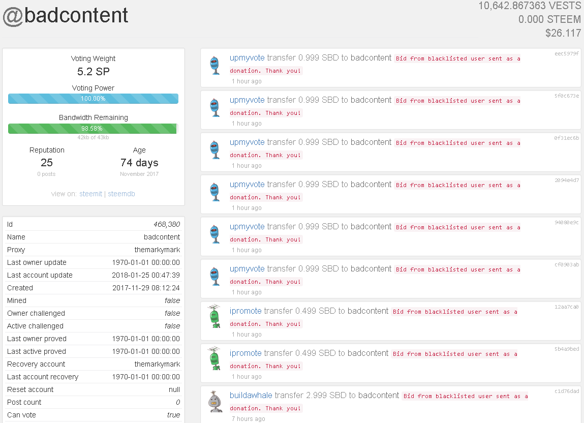Click the Id value 468,380
Screen dimensions: 584x423
pyautogui.click(x=167, y=224)
